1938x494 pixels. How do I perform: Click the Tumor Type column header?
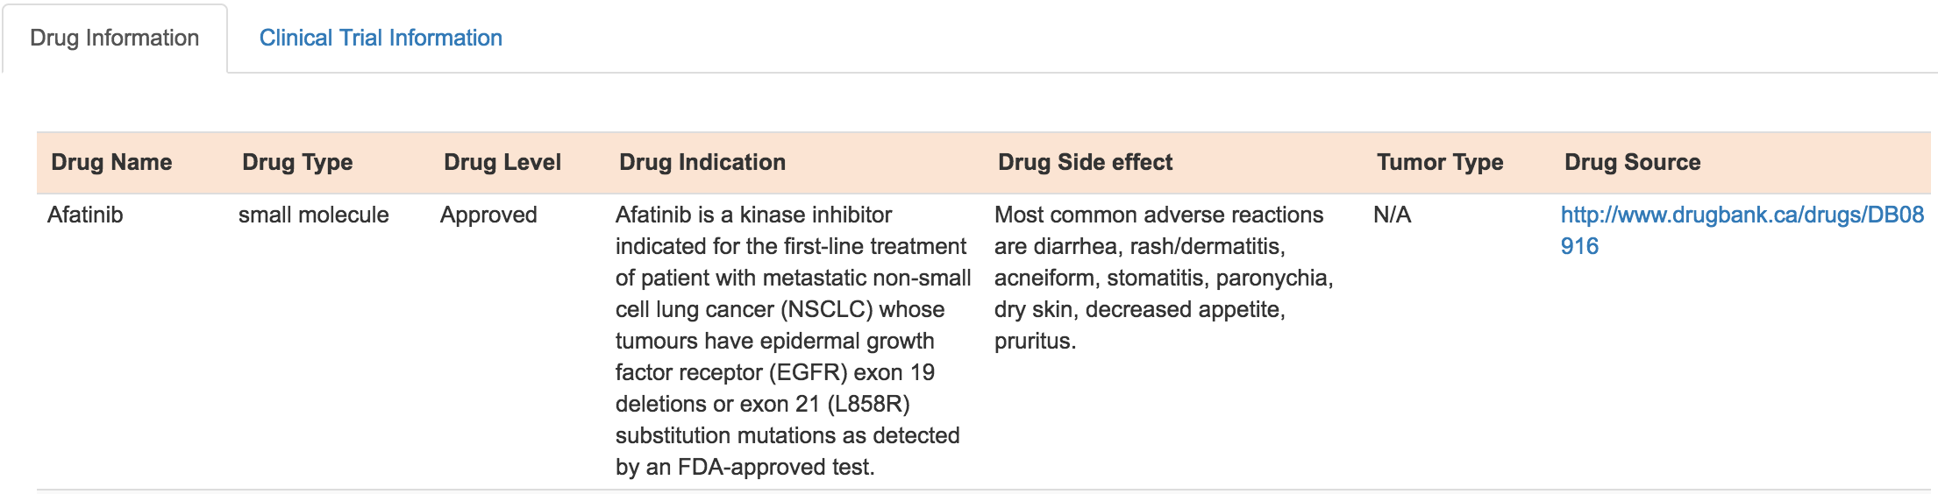click(x=1440, y=162)
